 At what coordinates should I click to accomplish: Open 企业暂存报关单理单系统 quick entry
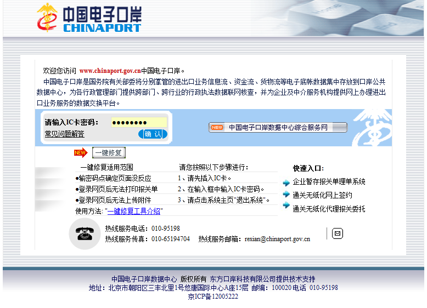329,181
